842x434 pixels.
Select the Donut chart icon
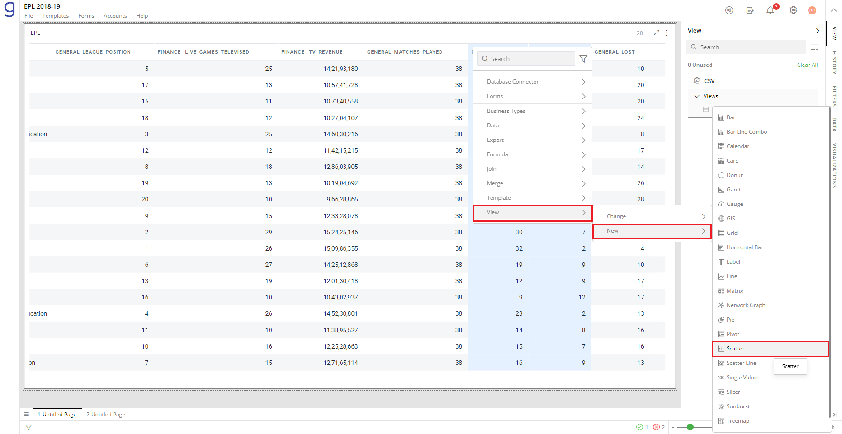point(721,175)
